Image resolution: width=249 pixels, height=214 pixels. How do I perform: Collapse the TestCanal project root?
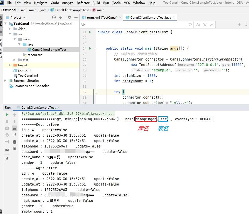click(x=5, y=24)
